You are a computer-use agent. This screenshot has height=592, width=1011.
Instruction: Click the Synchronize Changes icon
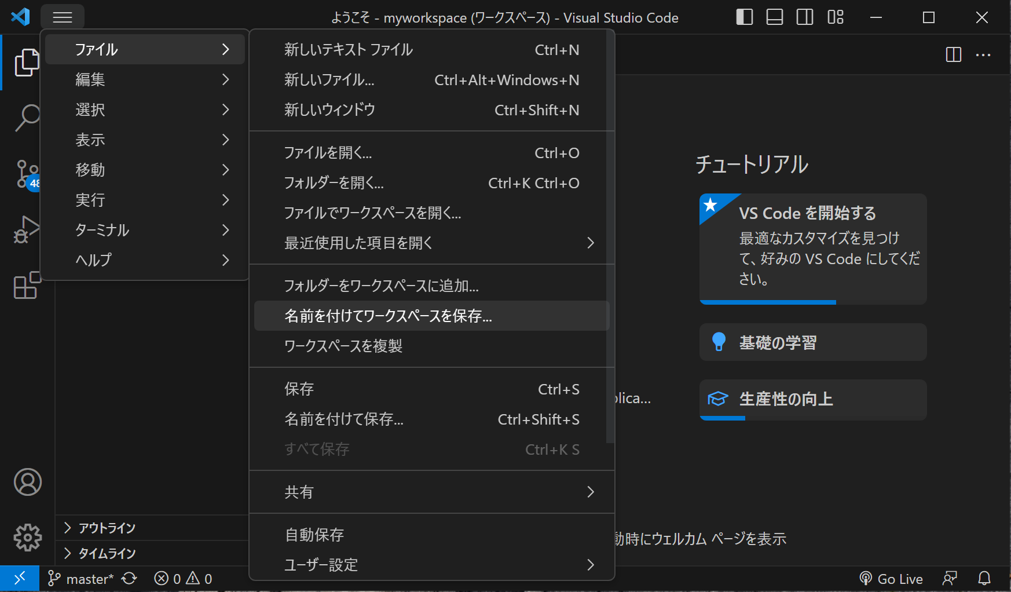tap(130, 579)
